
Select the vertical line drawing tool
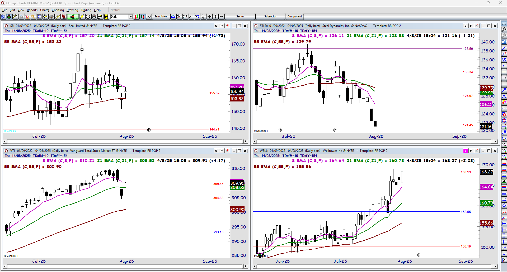pyautogui.click(x=504, y=84)
